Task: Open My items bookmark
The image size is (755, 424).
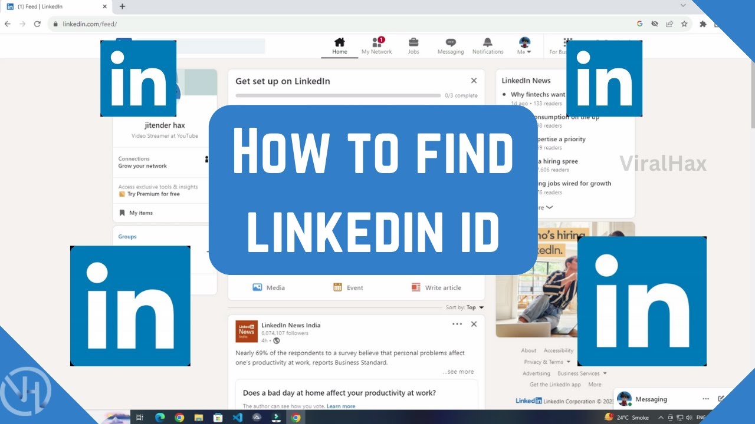Action: pos(136,213)
